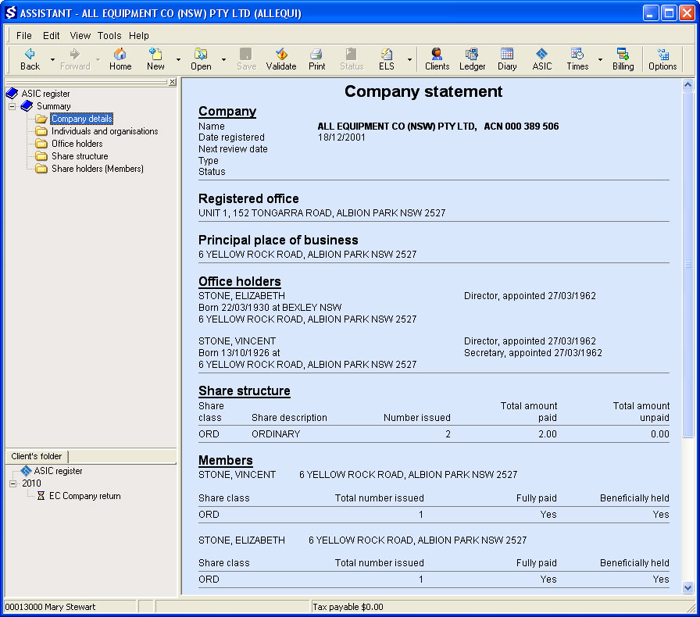Screen dimensions: 700x617
Task: Click the hourglass icon beside EC Company return
Action: (x=41, y=496)
